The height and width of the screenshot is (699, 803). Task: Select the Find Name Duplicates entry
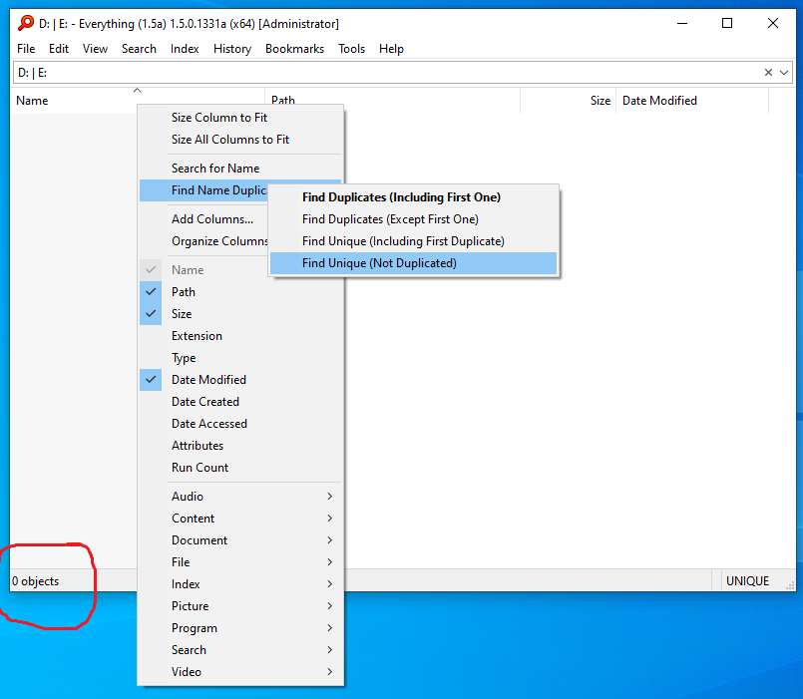click(x=203, y=190)
